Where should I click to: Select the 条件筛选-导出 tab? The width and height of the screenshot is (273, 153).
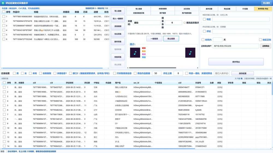[263, 9]
